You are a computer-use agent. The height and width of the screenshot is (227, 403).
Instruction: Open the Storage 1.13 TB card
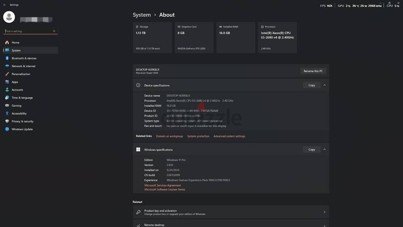(x=152, y=37)
